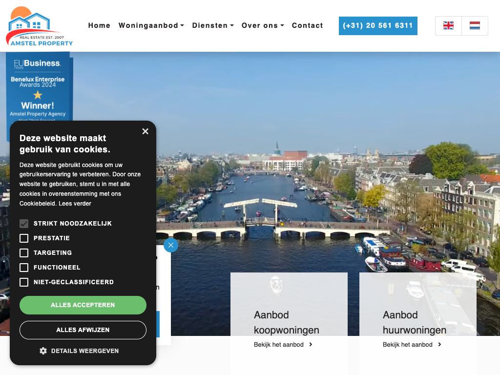Screen dimensions: 500x375
Task: Expand the Over ons dropdown
Action: pyautogui.click(x=262, y=26)
